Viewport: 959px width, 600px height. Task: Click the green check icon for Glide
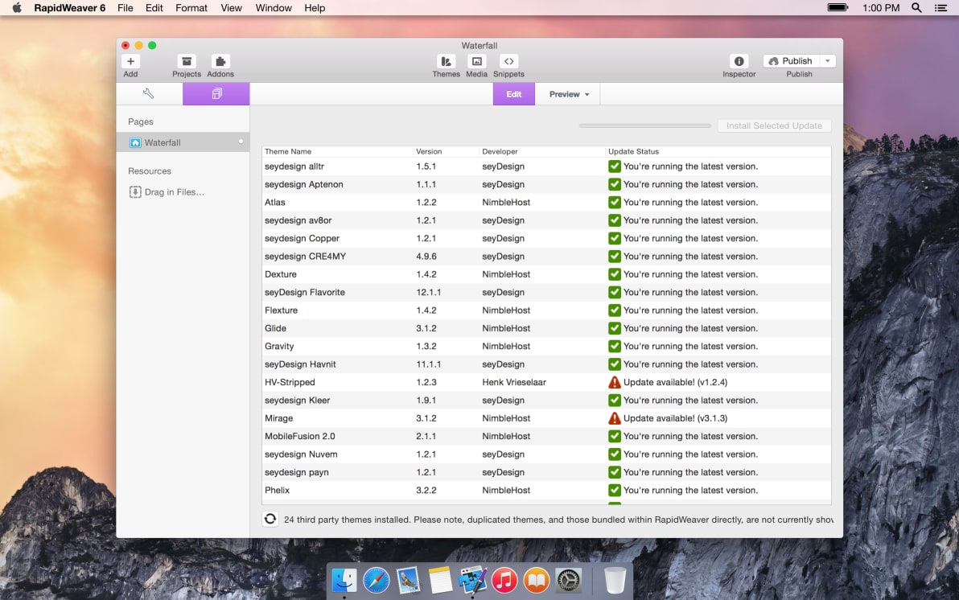point(615,328)
